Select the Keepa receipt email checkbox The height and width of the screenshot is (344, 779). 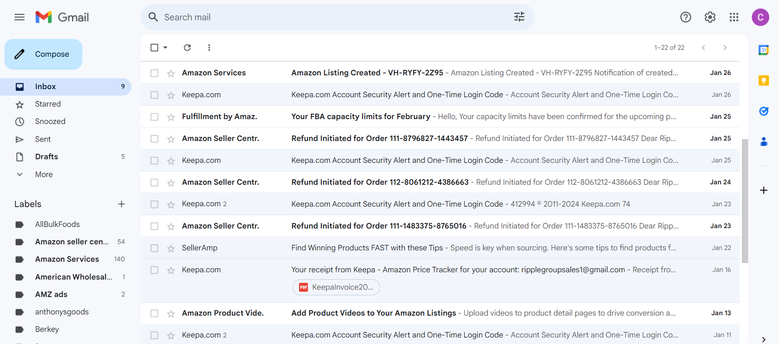point(154,270)
